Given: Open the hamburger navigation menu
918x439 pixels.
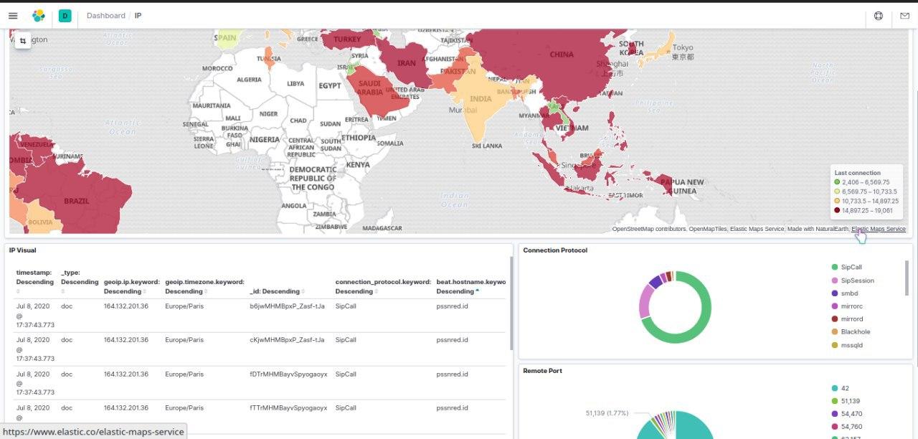Looking at the screenshot, I should [x=13, y=15].
